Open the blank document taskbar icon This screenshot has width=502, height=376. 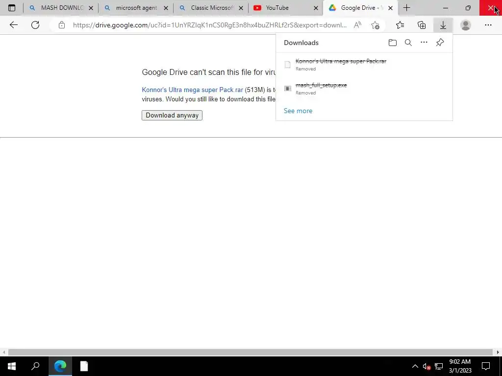tap(84, 366)
